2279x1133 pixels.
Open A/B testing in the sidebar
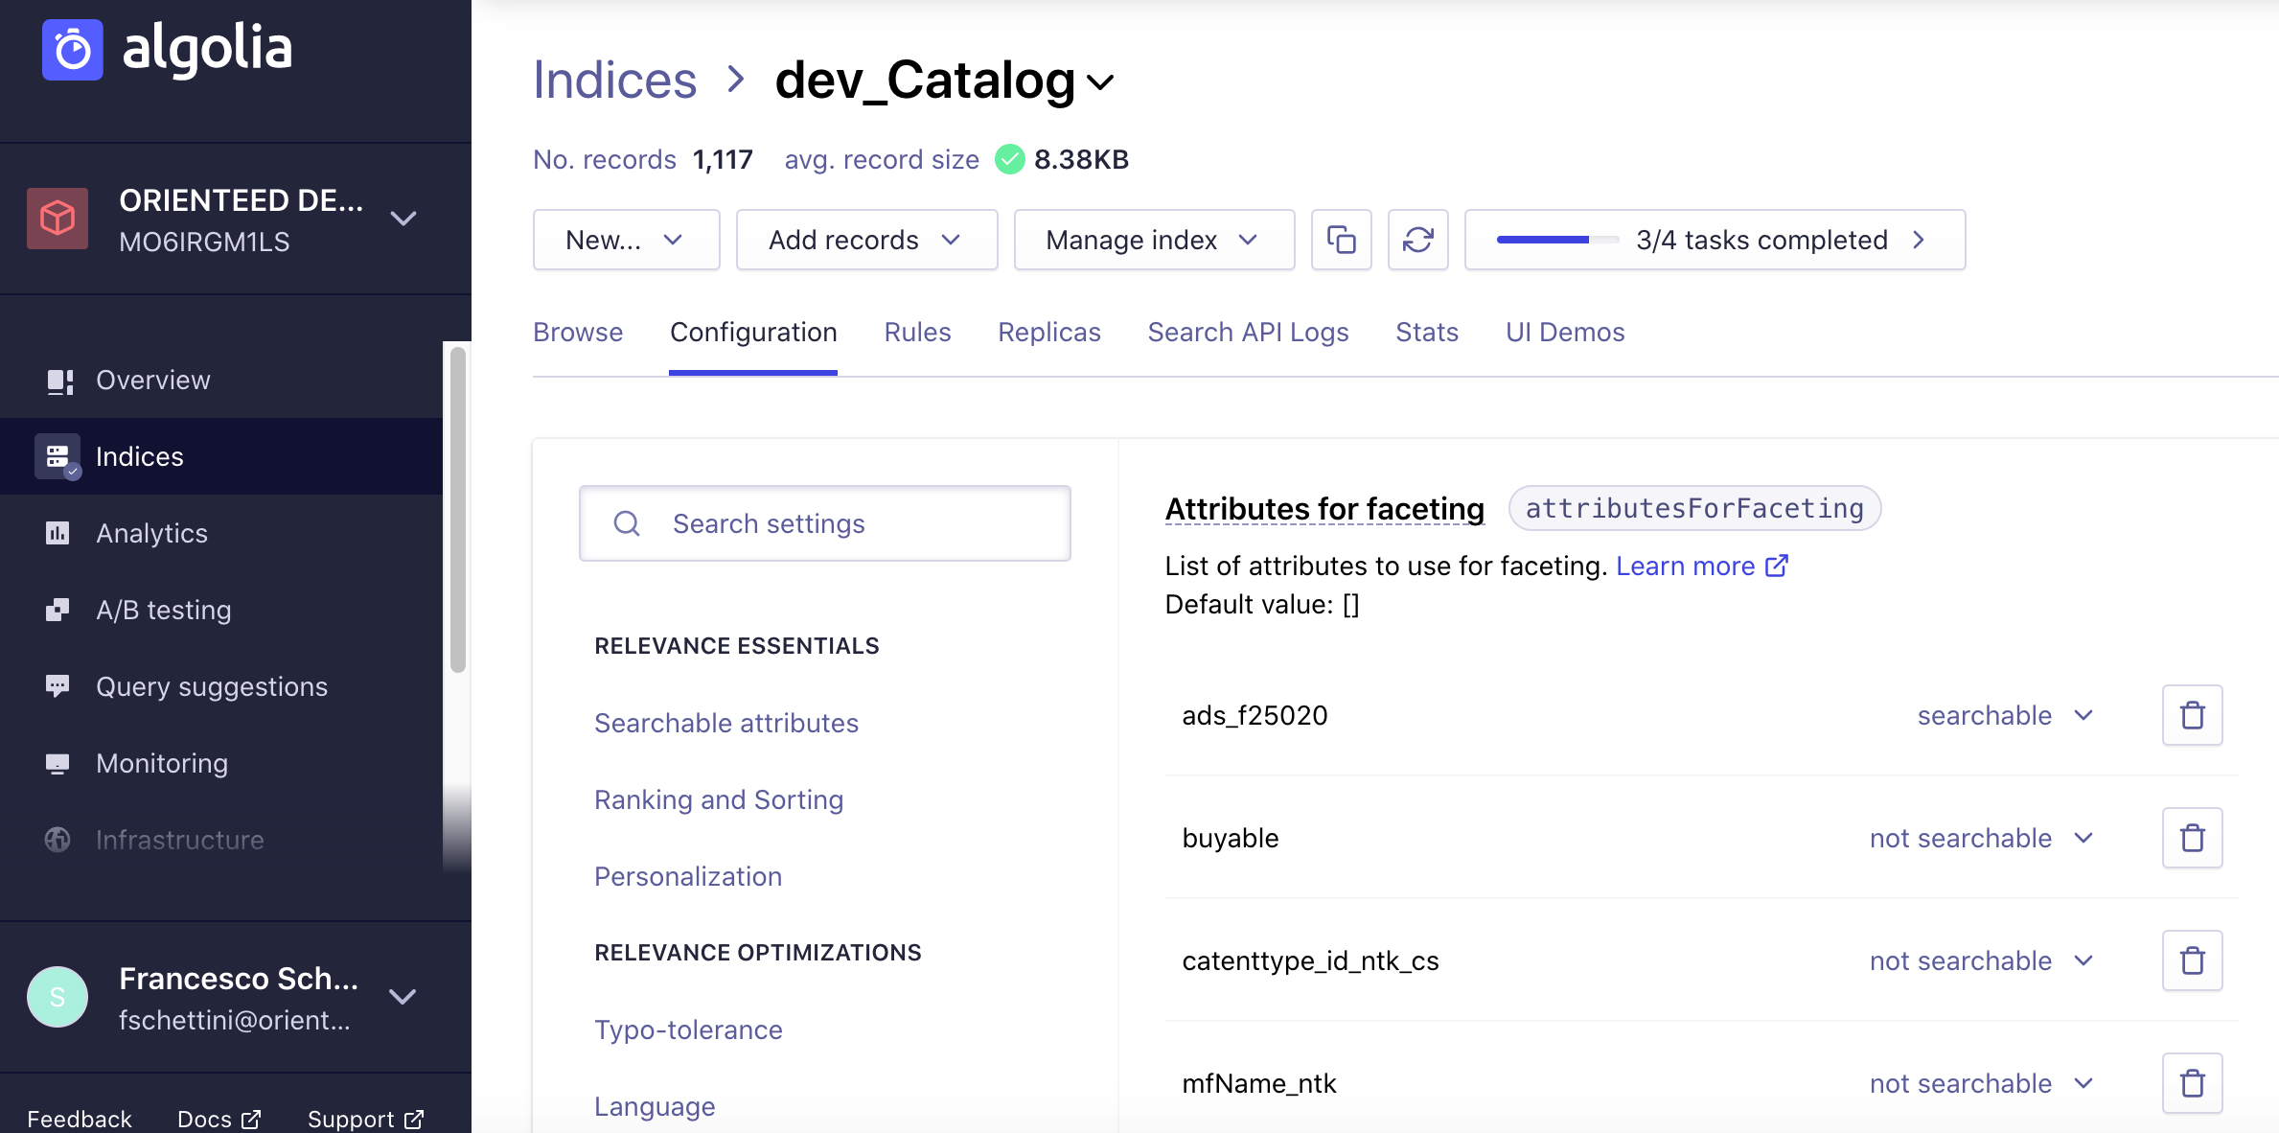163,610
